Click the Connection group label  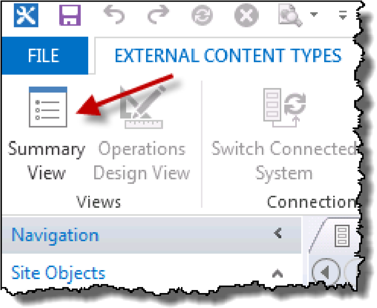(312, 202)
